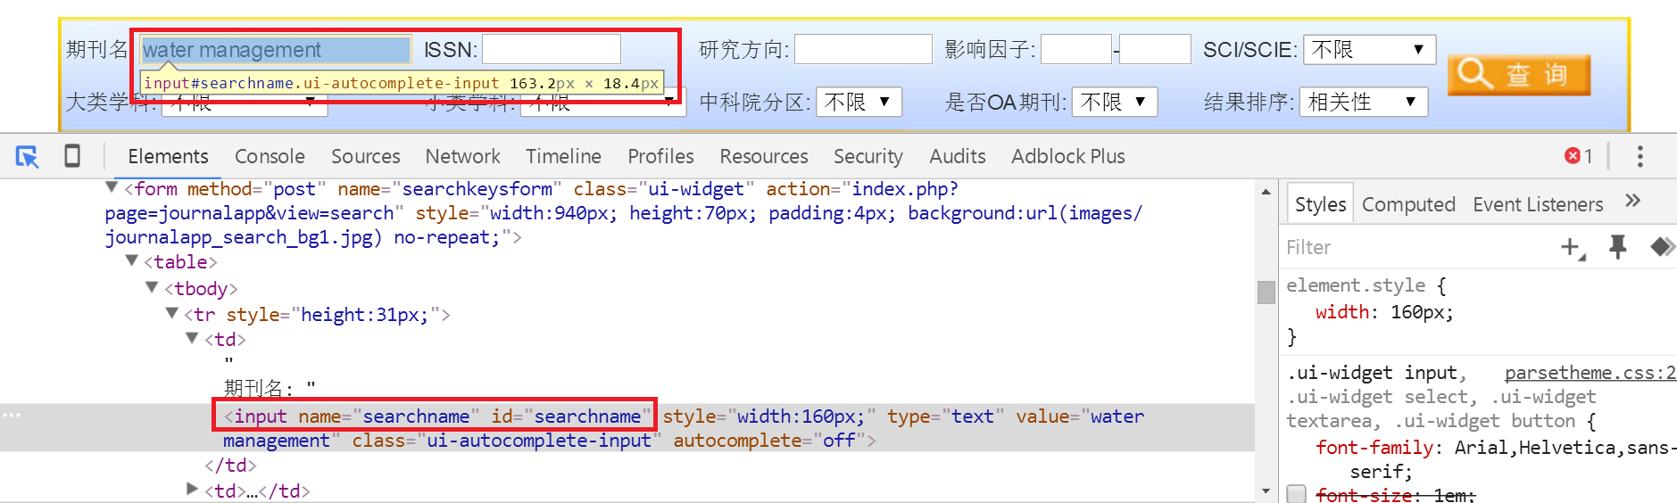
Task: Switch to the Console tab
Action: tap(270, 156)
